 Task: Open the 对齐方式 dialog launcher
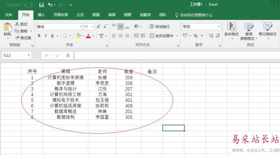click(178, 46)
